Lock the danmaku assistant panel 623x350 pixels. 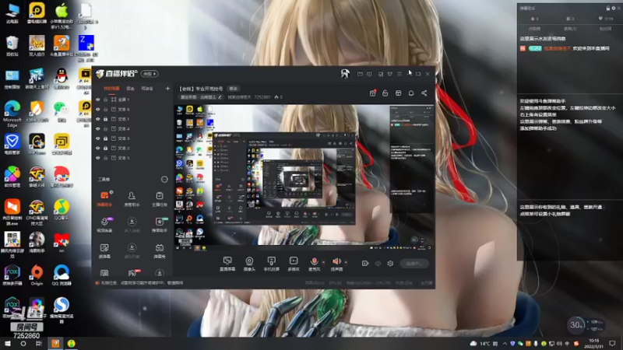[607, 8]
